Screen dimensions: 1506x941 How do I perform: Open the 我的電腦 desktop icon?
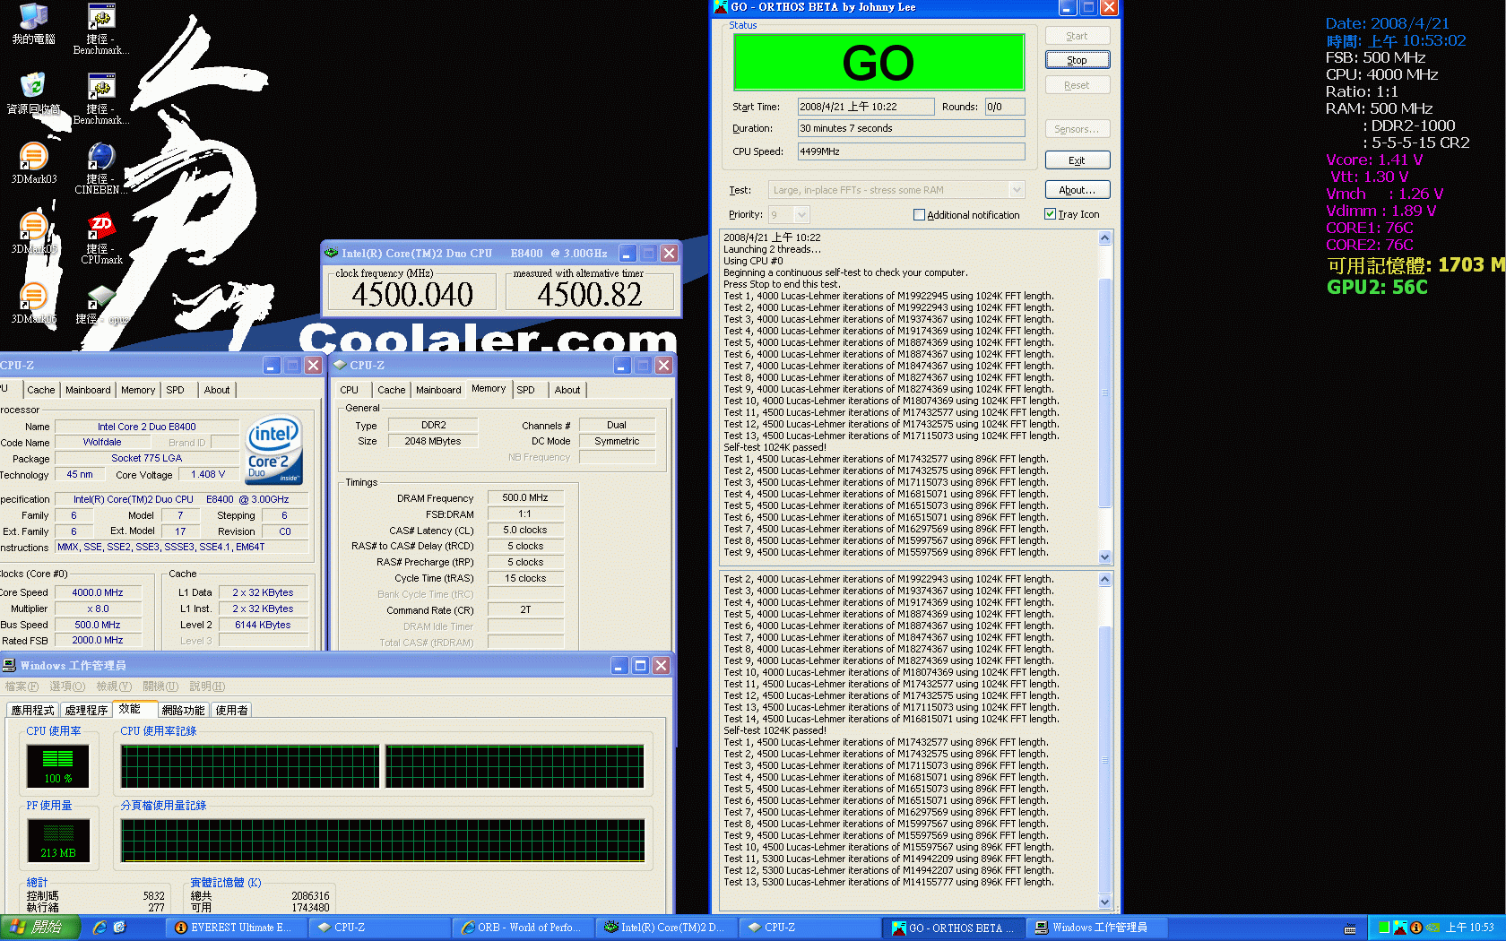click(33, 24)
